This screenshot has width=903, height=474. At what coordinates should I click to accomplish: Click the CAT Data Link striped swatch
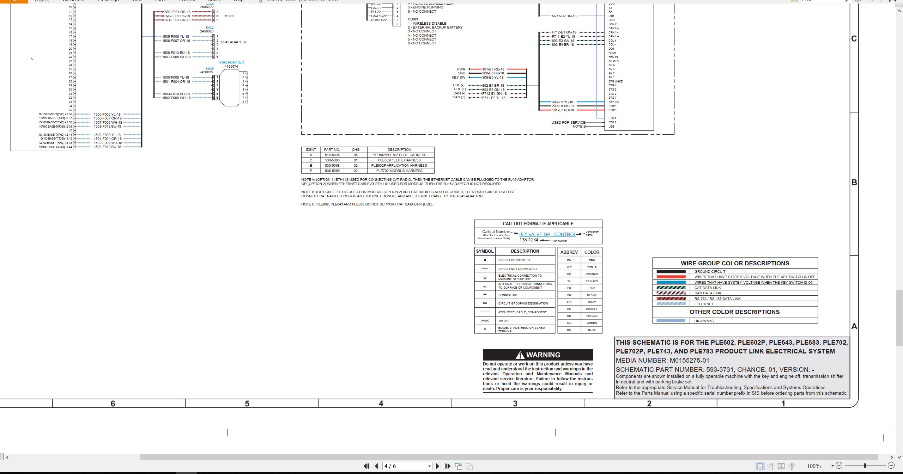pyautogui.click(x=671, y=288)
